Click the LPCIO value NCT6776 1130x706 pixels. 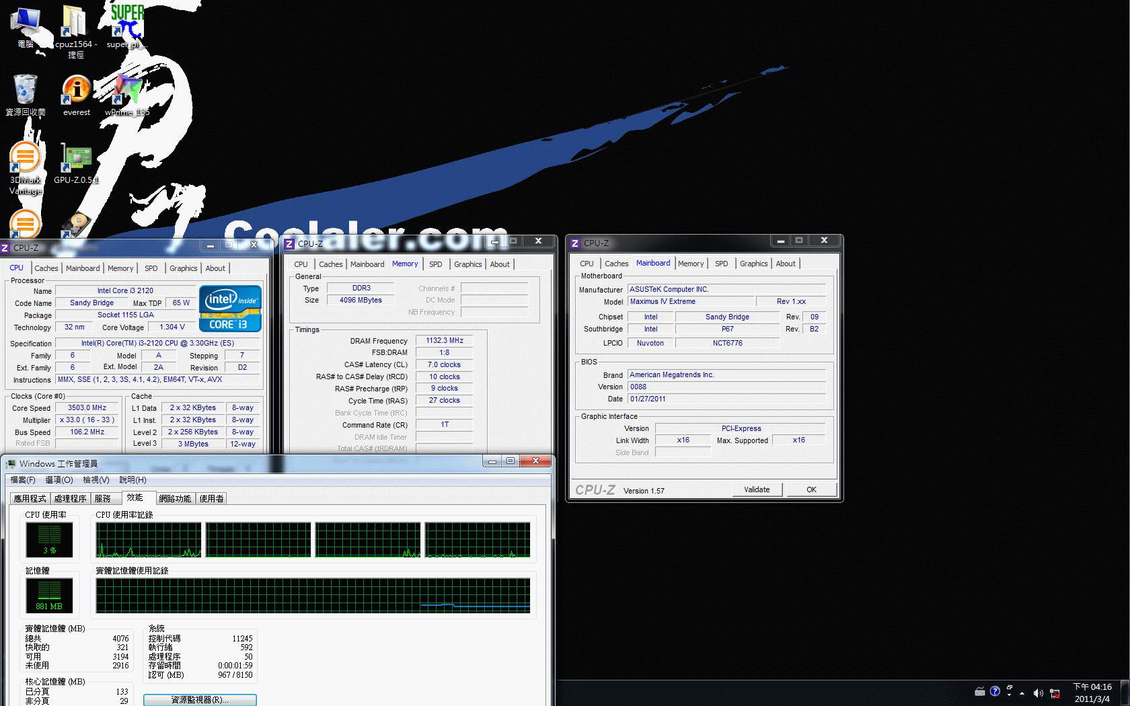pos(728,344)
